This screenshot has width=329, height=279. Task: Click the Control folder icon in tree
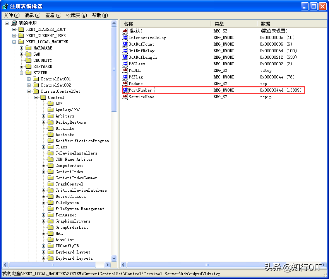(x=43, y=97)
